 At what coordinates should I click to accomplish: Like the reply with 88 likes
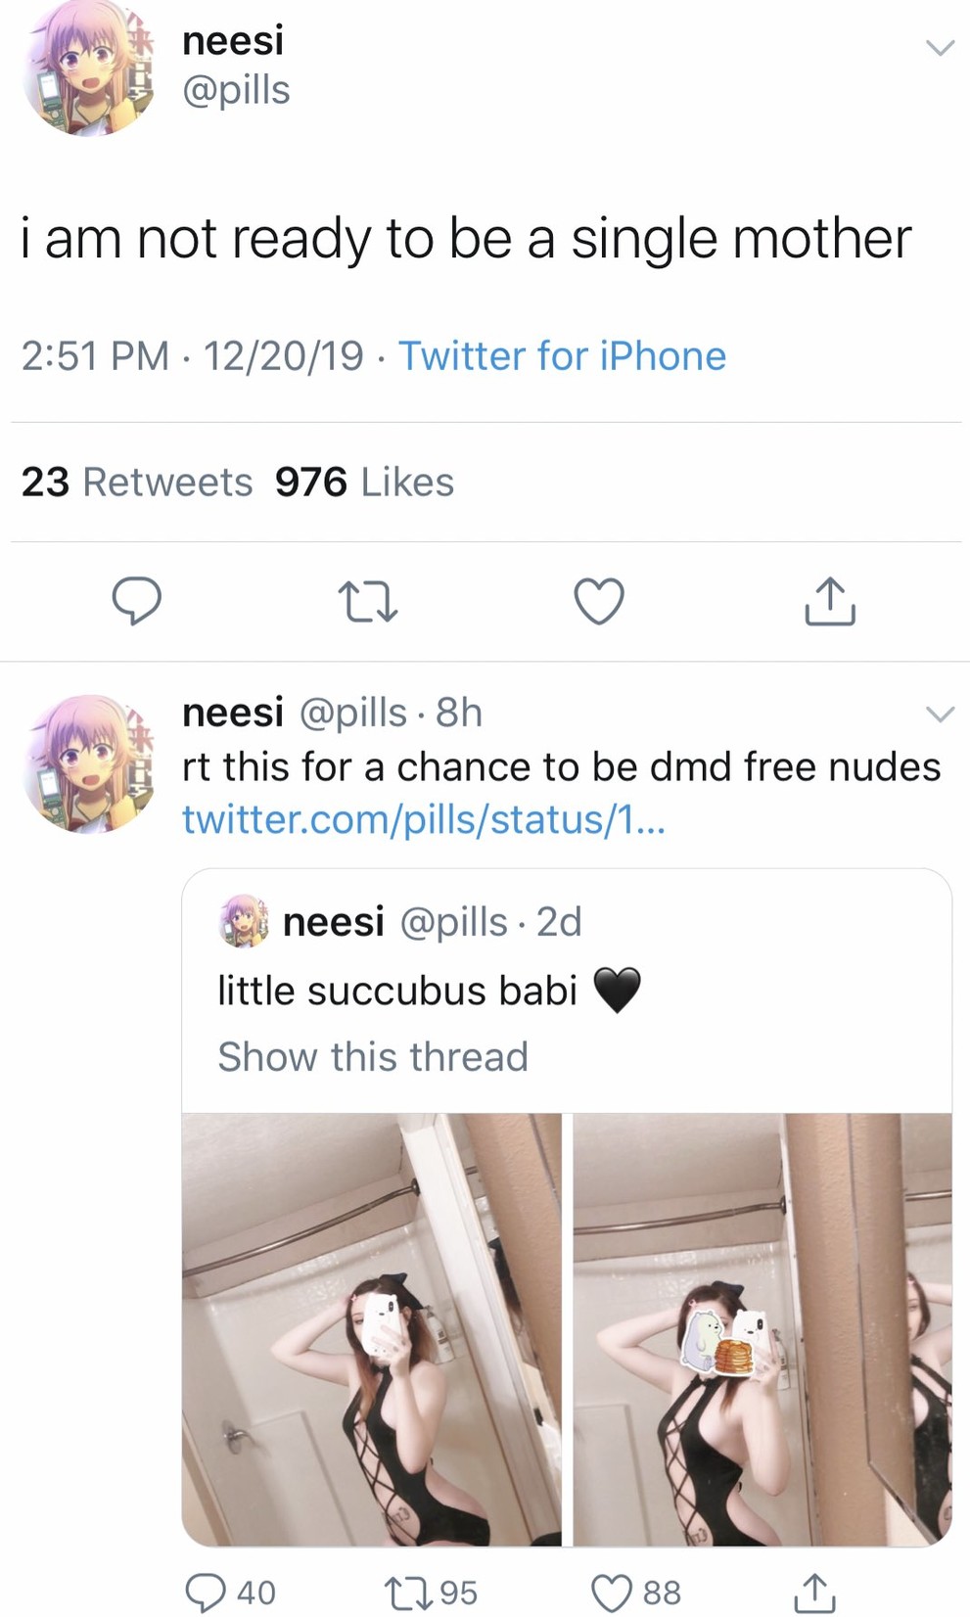(612, 1592)
